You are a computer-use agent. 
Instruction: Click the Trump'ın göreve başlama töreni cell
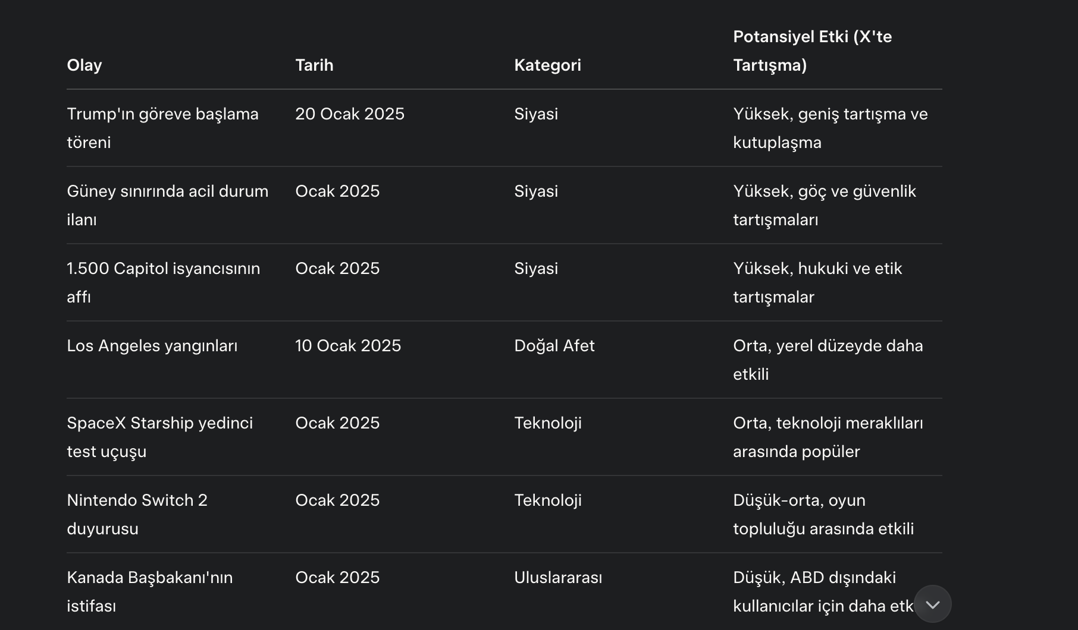pyautogui.click(x=163, y=128)
